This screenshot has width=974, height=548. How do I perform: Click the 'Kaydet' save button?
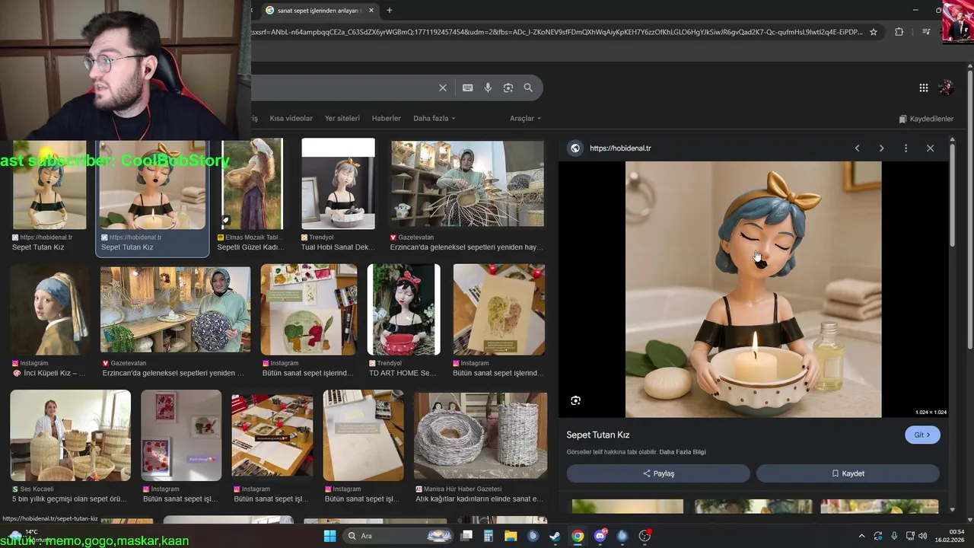848,473
